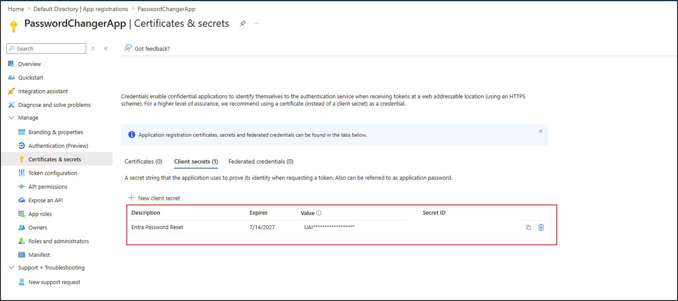Click the App roles grid icon
The width and height of the screenshot is (678, 301).
point(22,214)
